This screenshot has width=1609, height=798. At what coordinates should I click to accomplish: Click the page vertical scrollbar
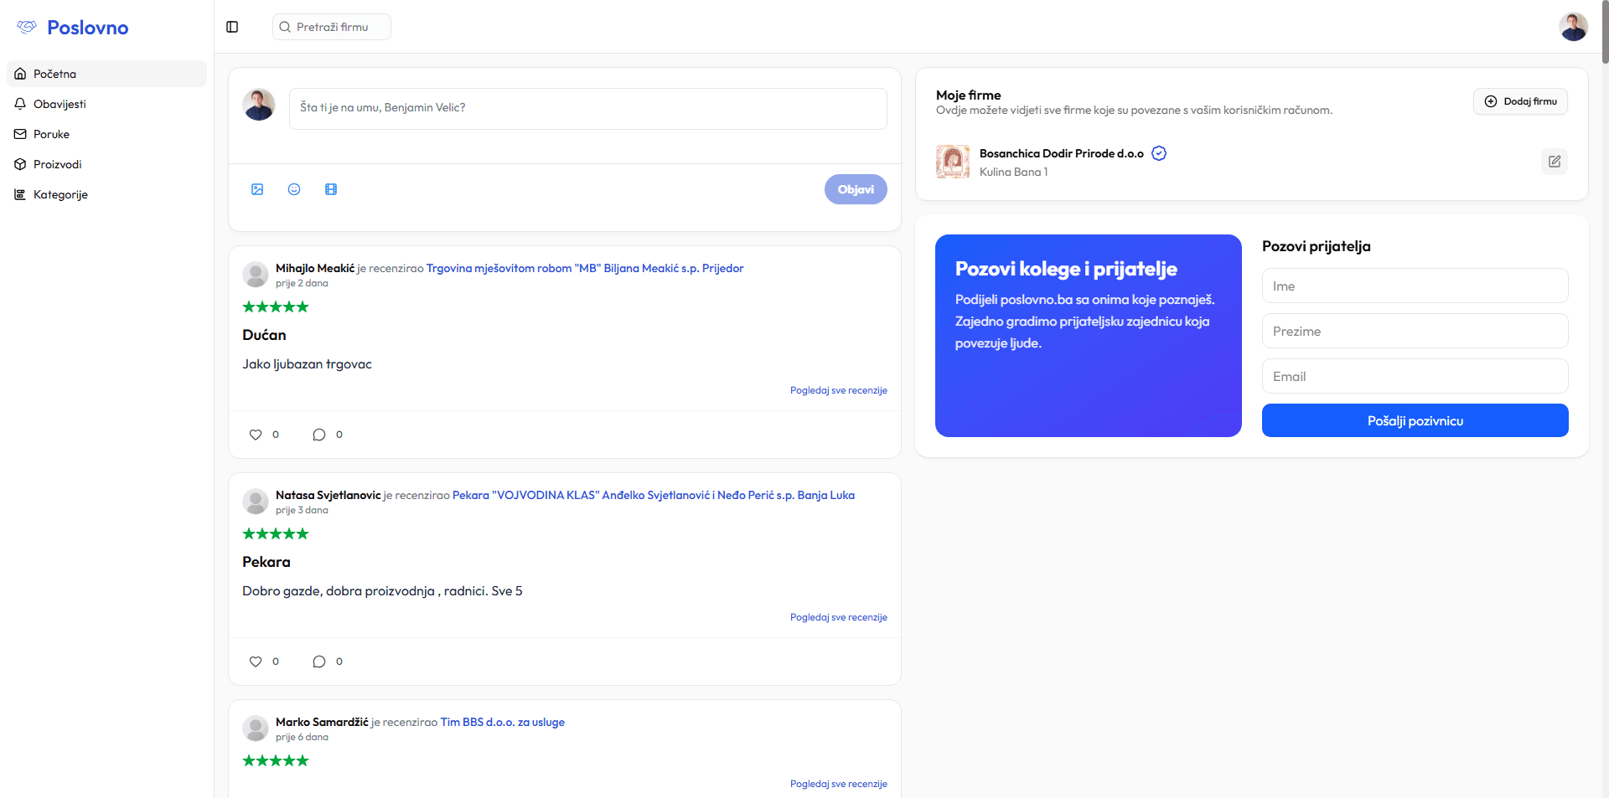(1605, 32)
